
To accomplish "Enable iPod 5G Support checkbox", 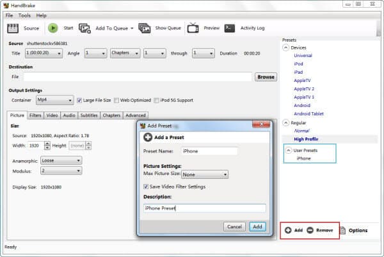I will pos(156,100).
